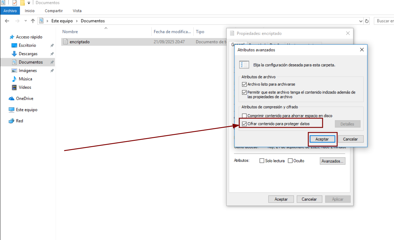This screenshot has height=240, width=394.
Task: Select the encriptado file row
Action: [x=144, y=42]
